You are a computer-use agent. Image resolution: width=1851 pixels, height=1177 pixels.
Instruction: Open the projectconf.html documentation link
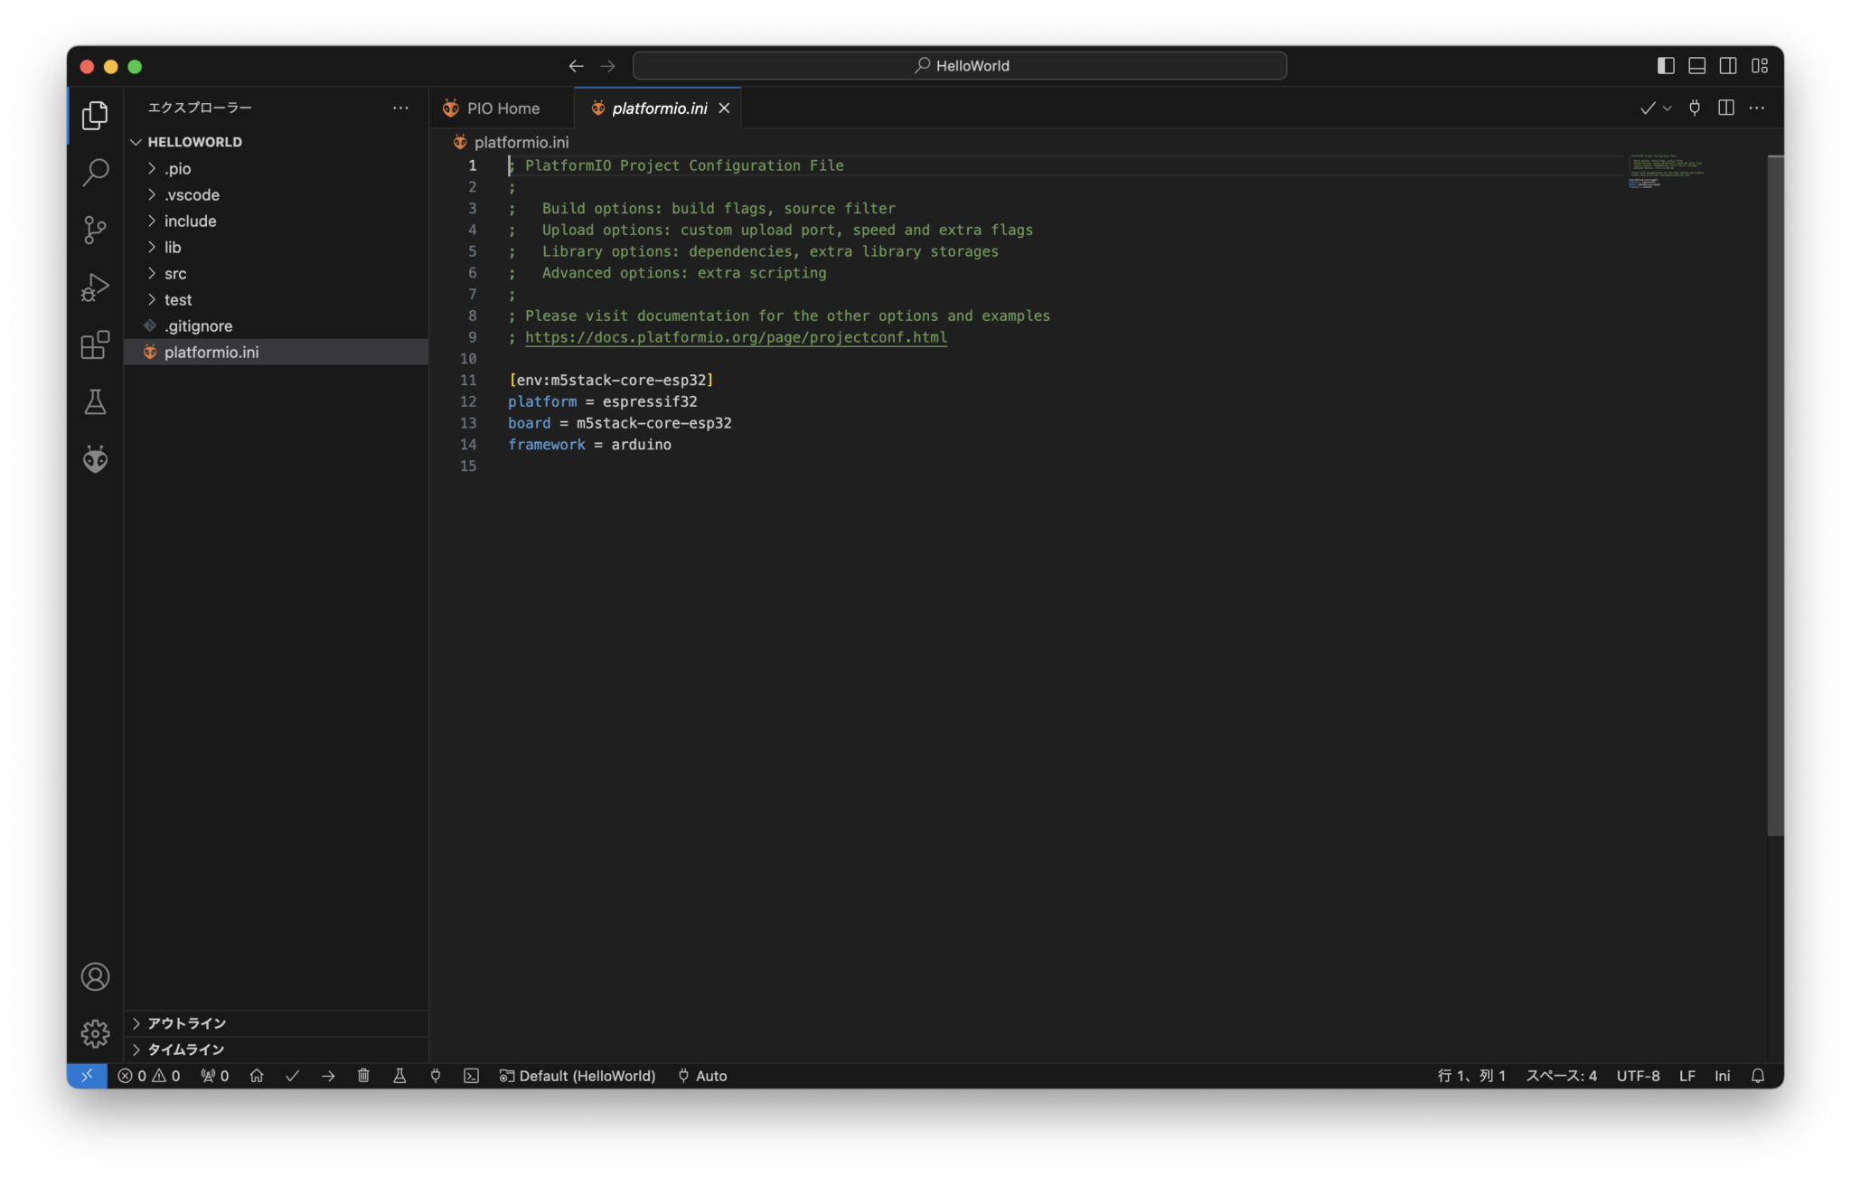(736, 336)
